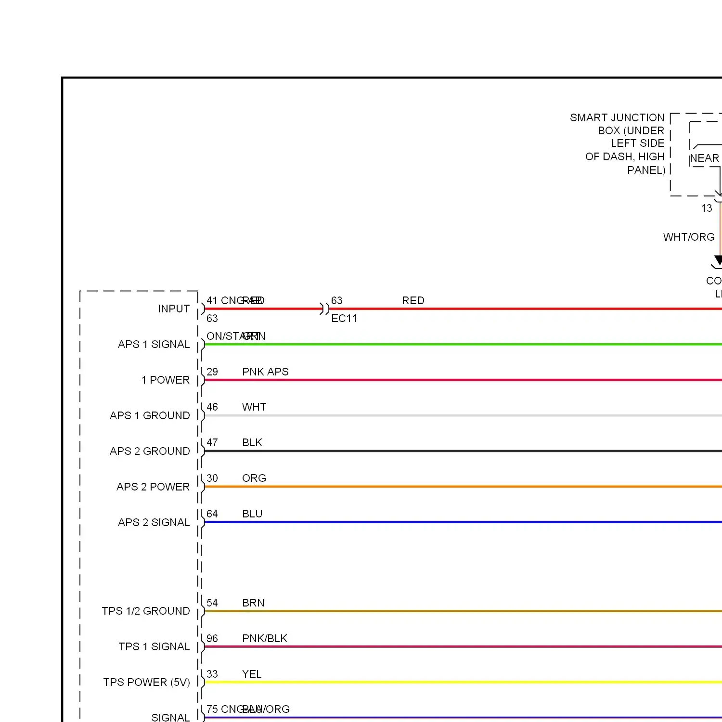Click the RED label right of EC11
Image resolution: width=722 pixels, height=722 pixels.
[x=413, y=300]
